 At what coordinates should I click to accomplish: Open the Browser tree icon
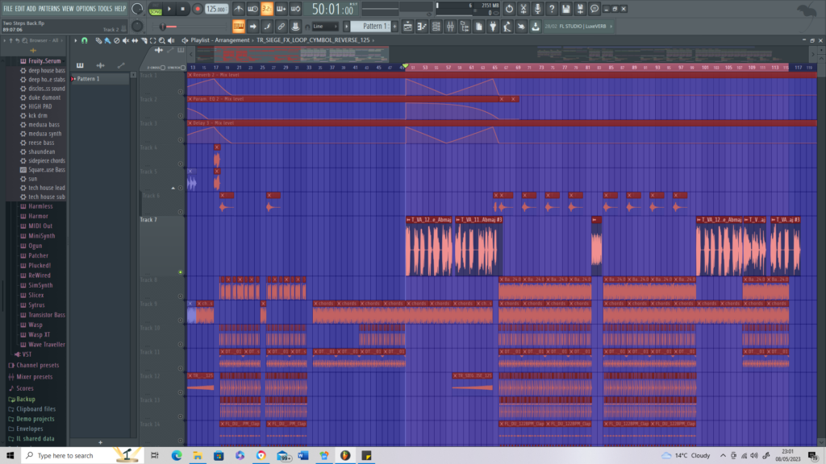tap(465, 27)
